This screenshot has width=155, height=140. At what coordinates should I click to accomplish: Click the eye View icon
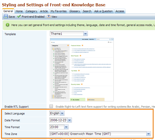coord(49,16)
